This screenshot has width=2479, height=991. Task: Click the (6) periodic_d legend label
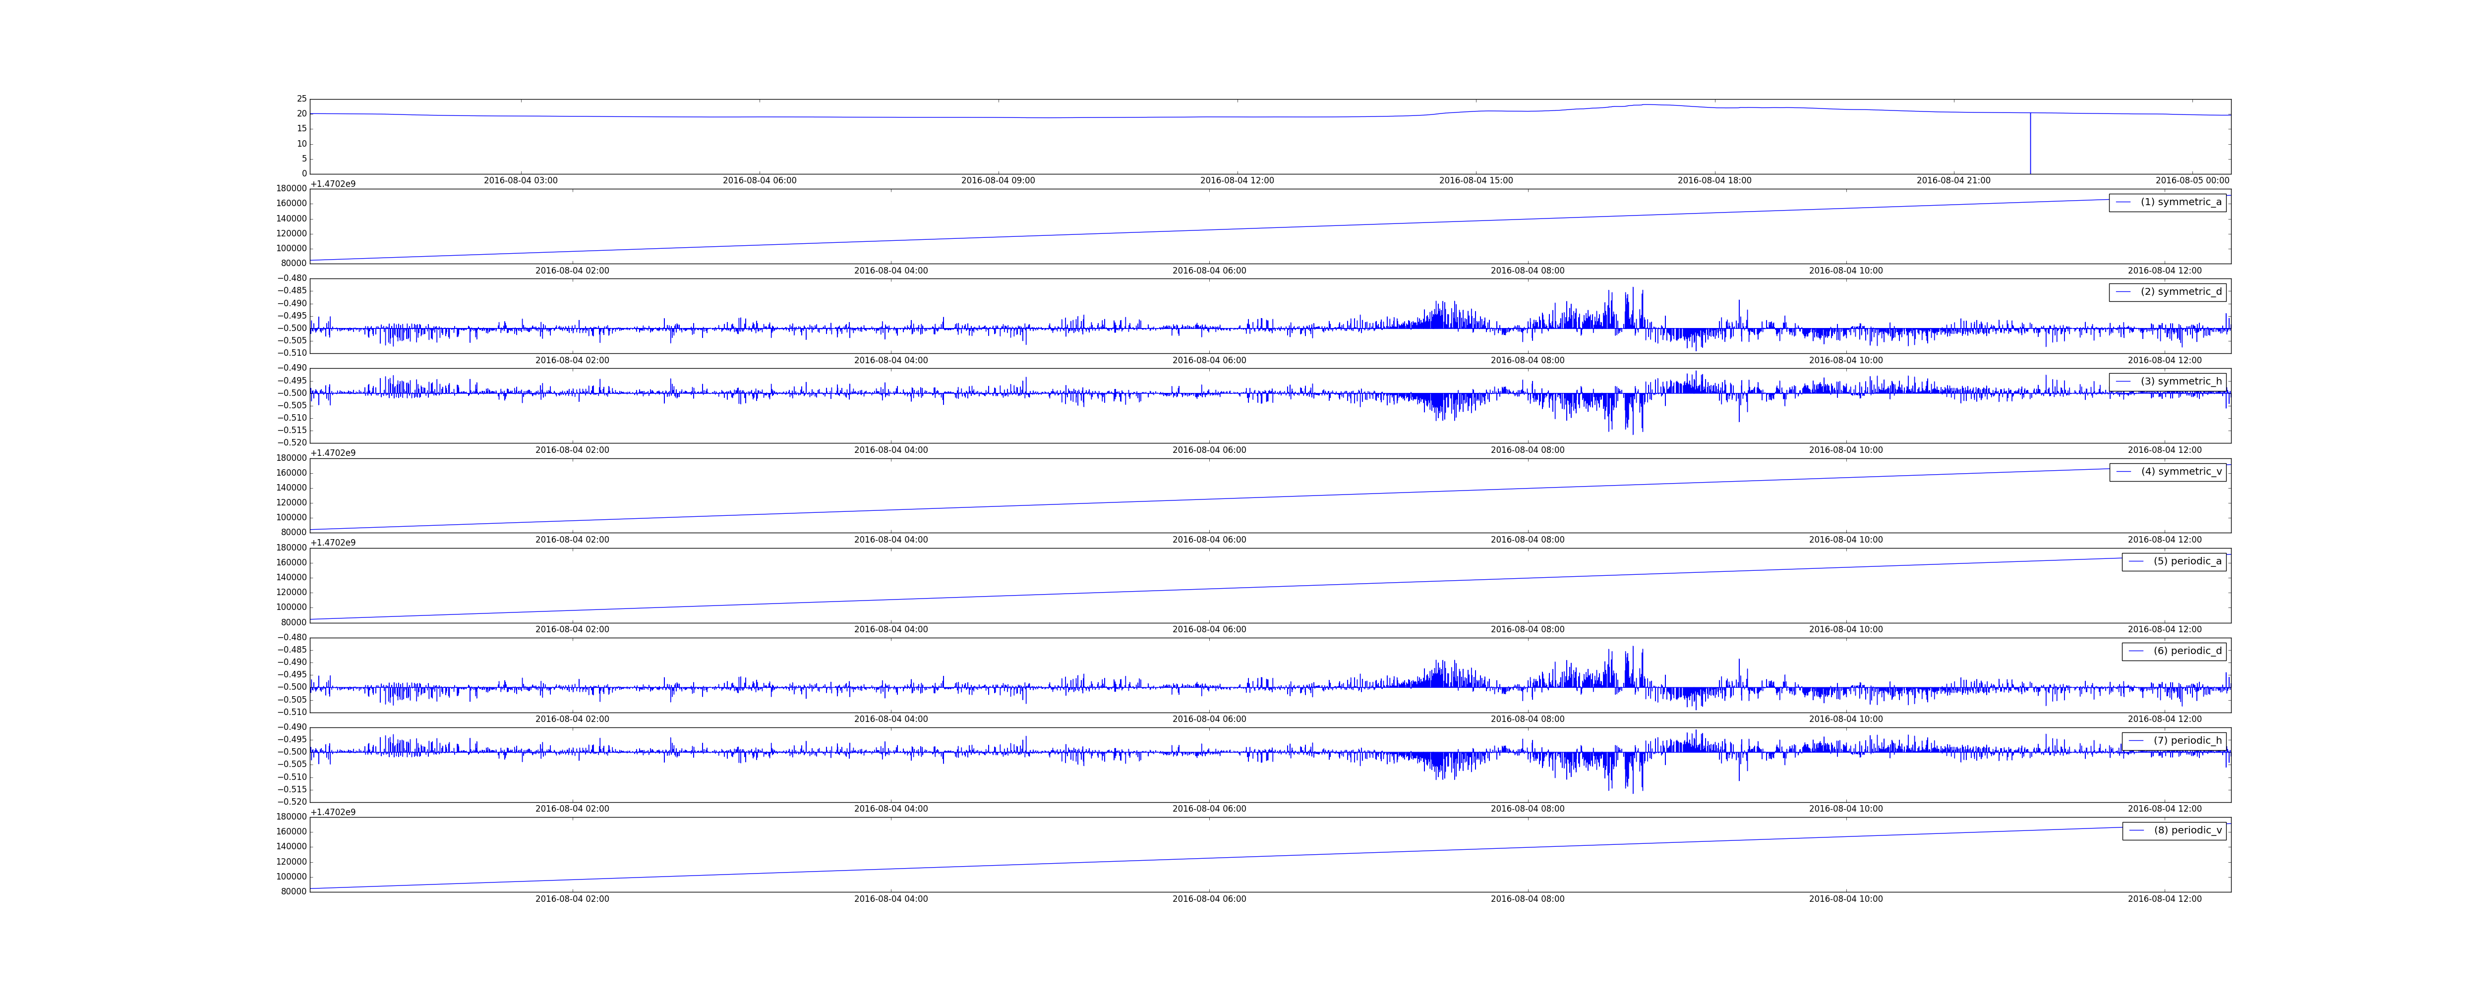point(2187,651)
